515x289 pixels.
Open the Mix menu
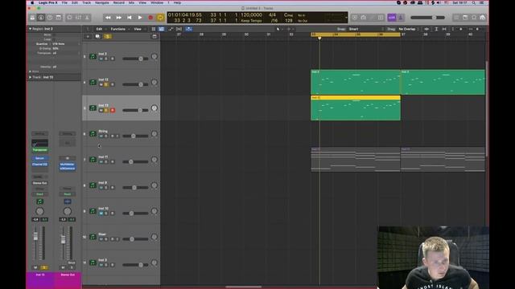[x=131, y=2]
